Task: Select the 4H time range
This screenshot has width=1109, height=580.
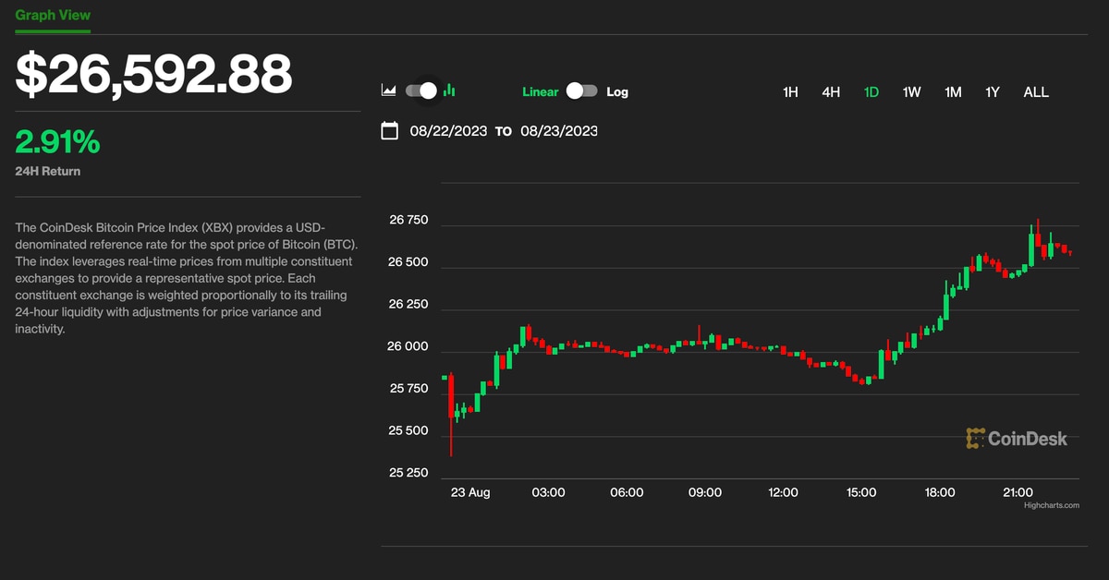Action: [x=831, y=91]
